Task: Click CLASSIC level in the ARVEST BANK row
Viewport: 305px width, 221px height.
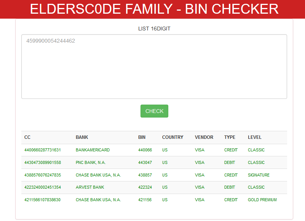Action: 256,187
